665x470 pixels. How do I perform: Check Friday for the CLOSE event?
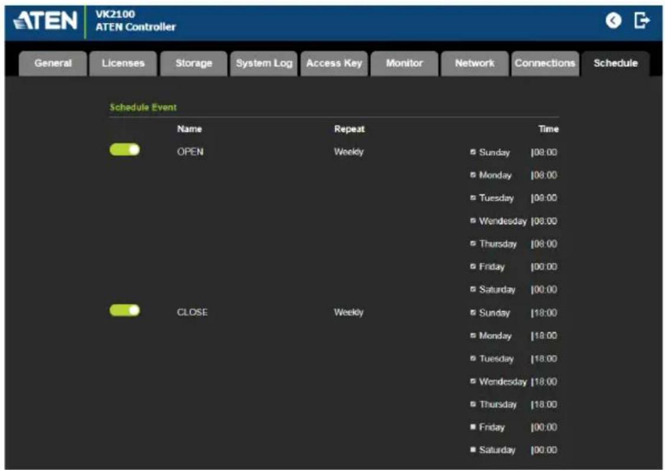[x=473, y=427]
